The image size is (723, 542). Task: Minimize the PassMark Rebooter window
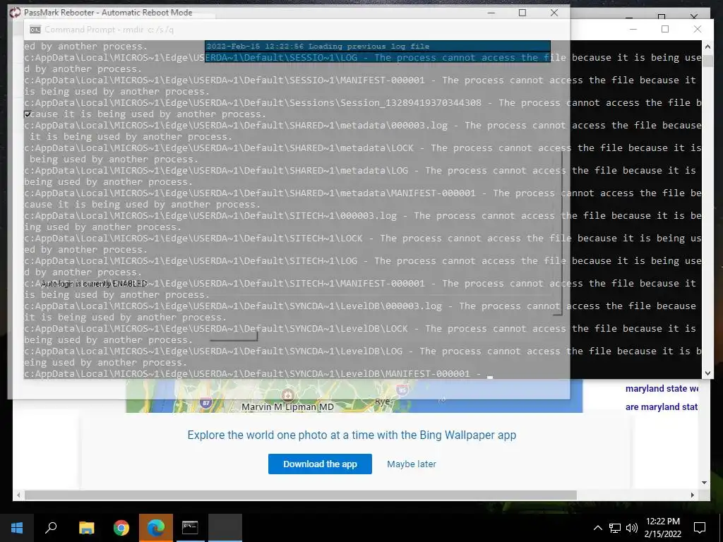tap(491, 13)
